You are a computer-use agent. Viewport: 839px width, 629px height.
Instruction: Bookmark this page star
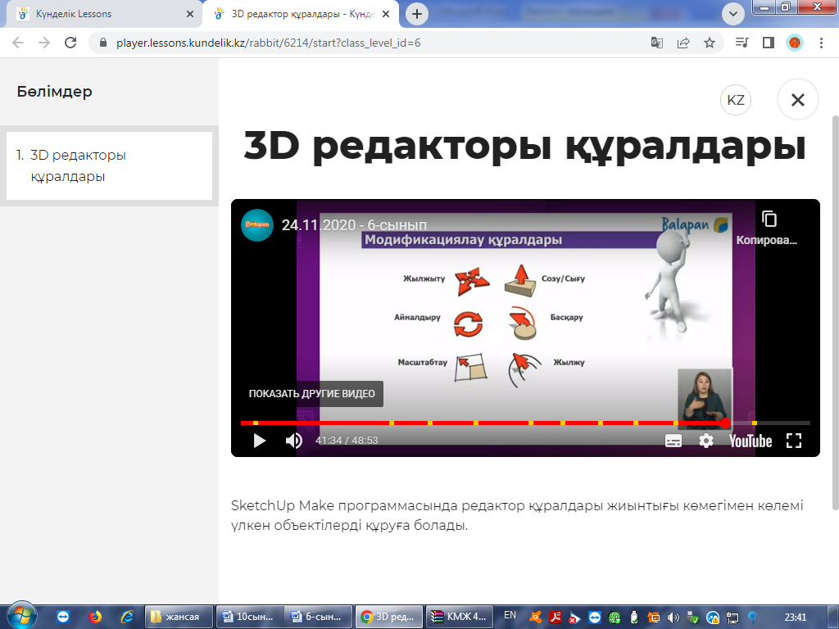click(710, 43)
